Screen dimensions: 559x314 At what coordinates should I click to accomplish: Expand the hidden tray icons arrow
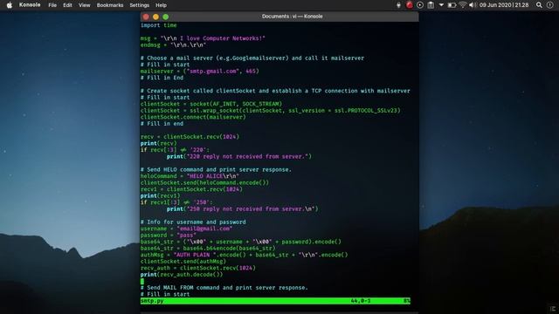pos(441,5)
